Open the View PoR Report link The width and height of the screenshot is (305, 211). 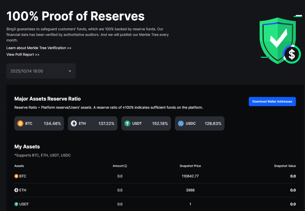(x=23, y=54)
